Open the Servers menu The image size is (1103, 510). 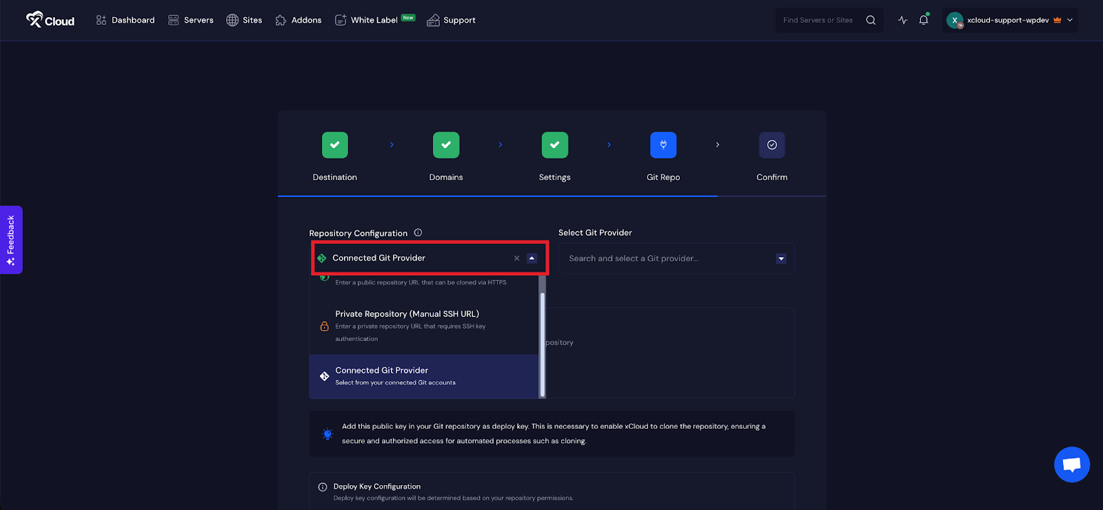tap(191, 20)
